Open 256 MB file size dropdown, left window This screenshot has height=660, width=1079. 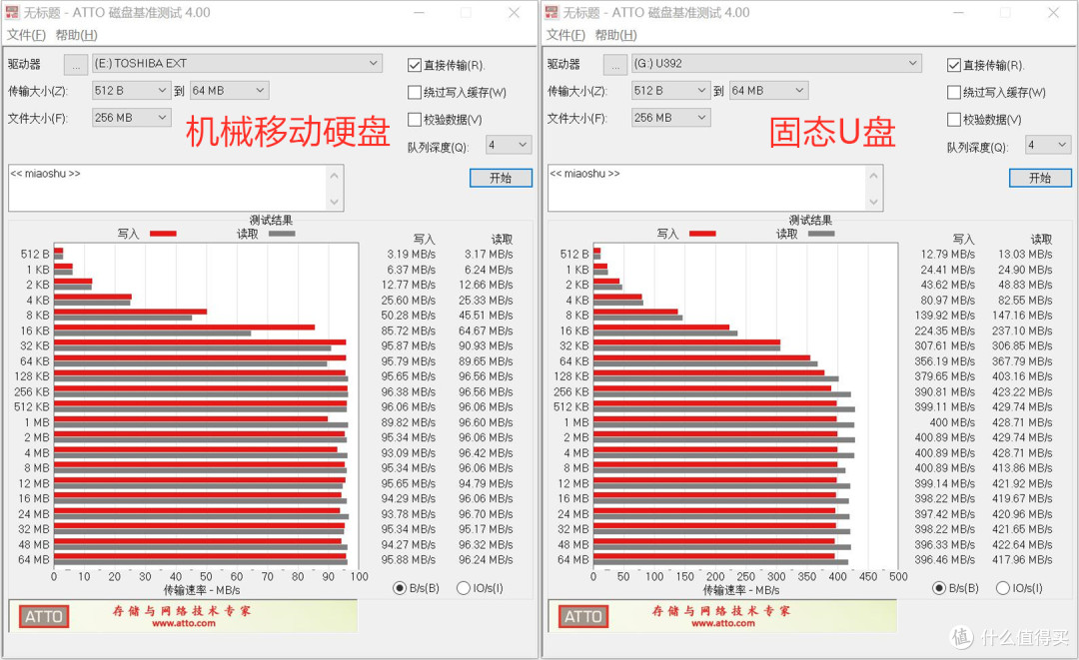(132, 118)
